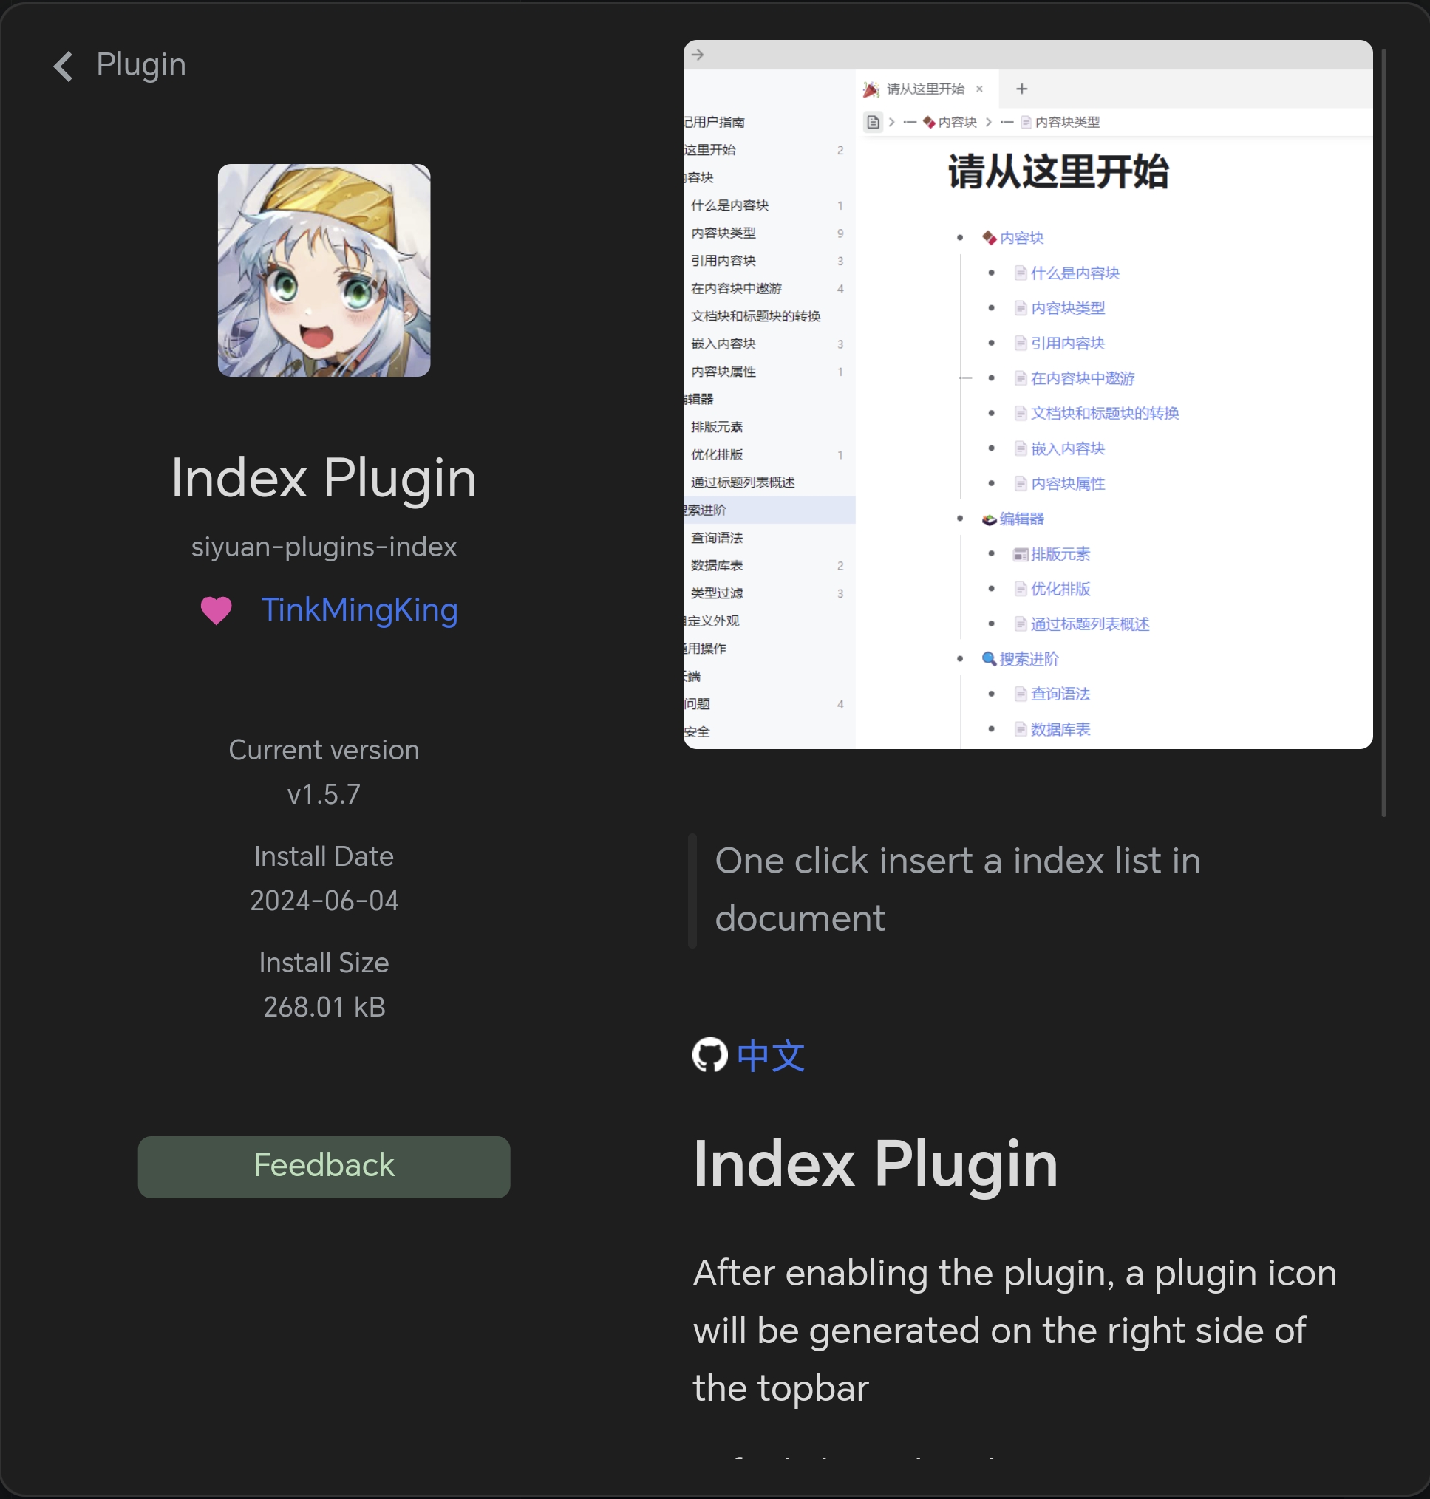The width and height of the screenshot is (1430, 1499).
Task: Click the preview's forward arrow icon
Action: [698, 55]
